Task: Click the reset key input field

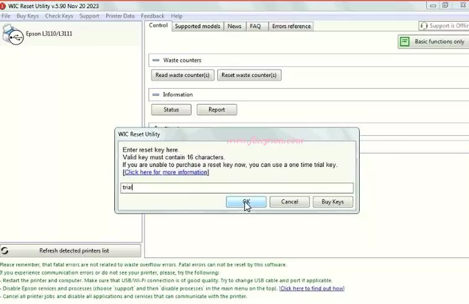Action: click(237, 187)
